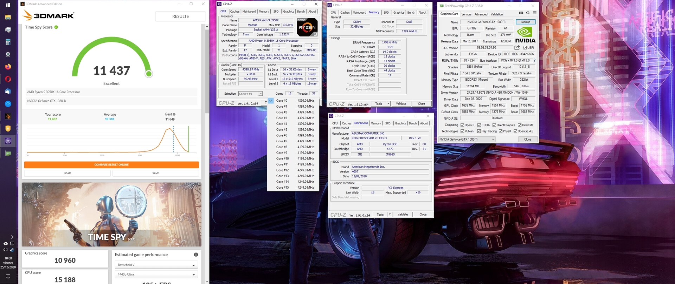Open the notifications action center
This screenshot has width=675, height=284.
click(8, 276)
